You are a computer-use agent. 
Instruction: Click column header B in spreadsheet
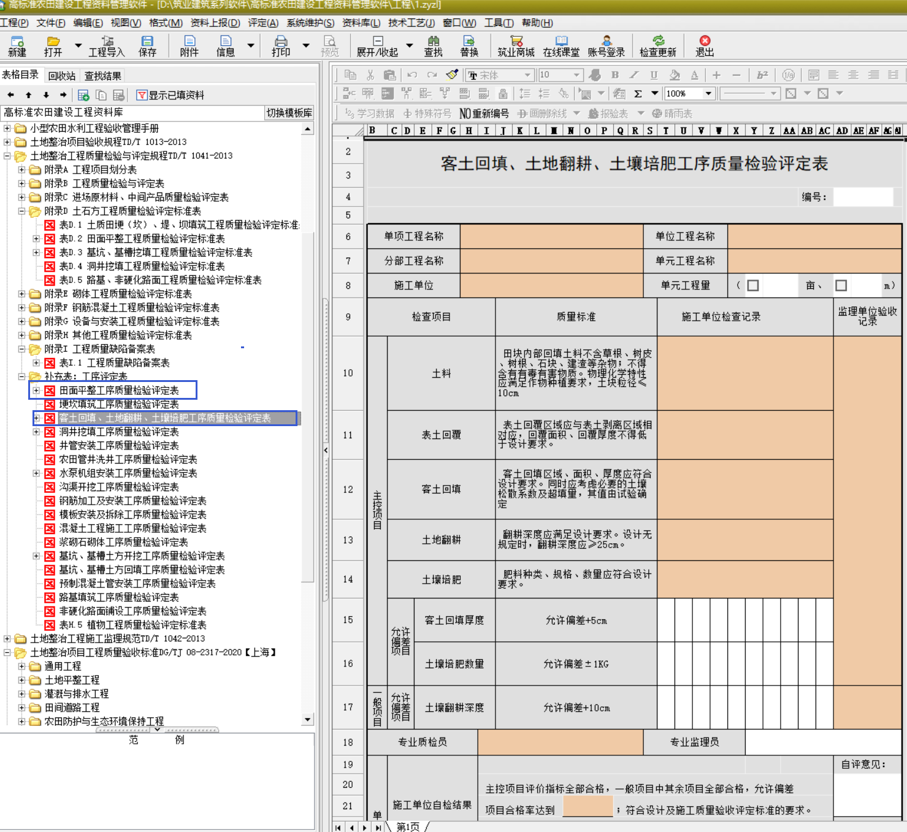pyautogui.click(x=373, y=130)
